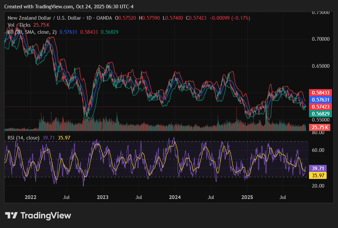338x228 pixels.
Task: Click the 60.00 level on RSI scale
Action: point(318,150)
